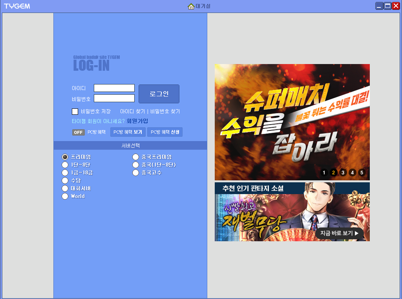Select the World server
Image resolution: width=402 pixels, height=299 pixels.
point(65,196)
